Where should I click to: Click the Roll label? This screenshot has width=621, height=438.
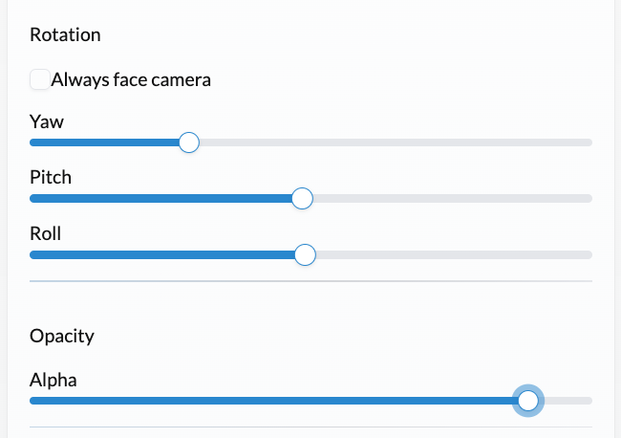(x=46, y=233)
